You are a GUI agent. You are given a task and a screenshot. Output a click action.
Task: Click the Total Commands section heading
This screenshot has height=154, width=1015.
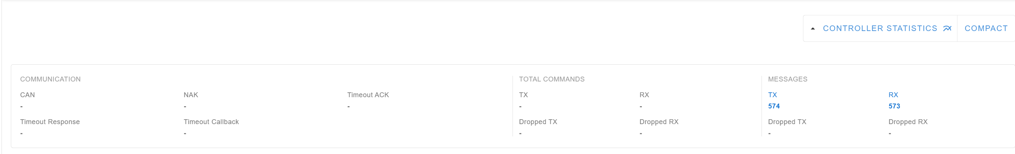(x=551, y=79)
